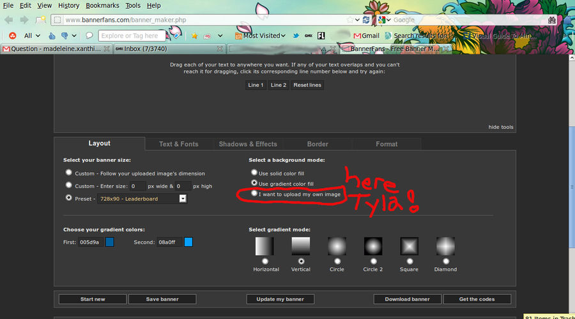Open the address bar history dropdown arrow
575x319 pixels.
(x=357, y=20)
